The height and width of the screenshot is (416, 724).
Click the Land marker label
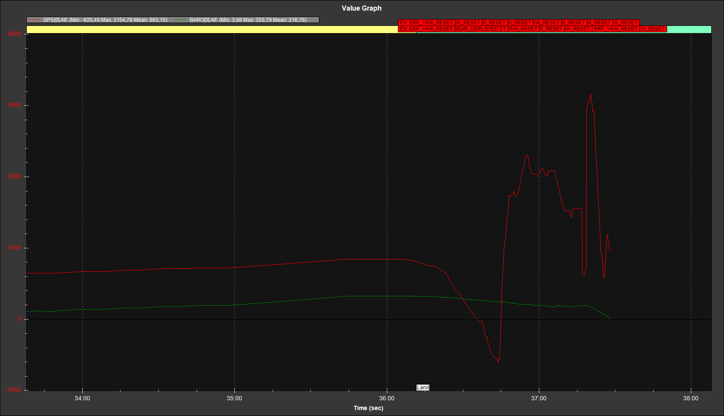click(x=423, y=388)
